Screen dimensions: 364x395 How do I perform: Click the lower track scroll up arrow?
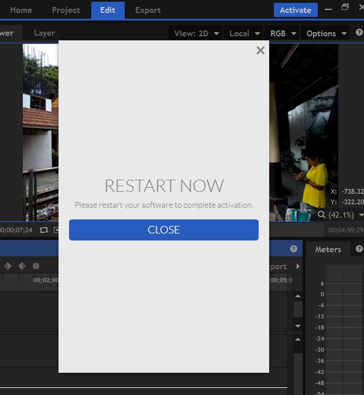pyautogui.click(x=298, y=339)
